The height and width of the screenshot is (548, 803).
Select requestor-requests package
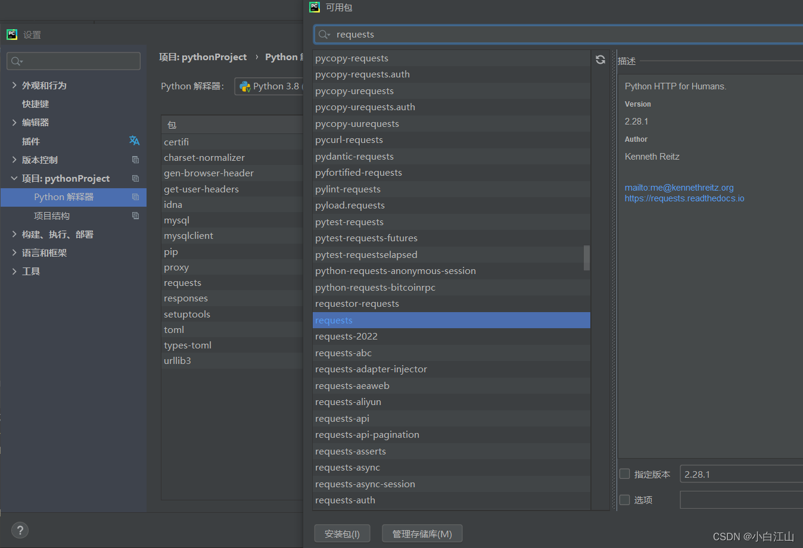tap(452, 304)
